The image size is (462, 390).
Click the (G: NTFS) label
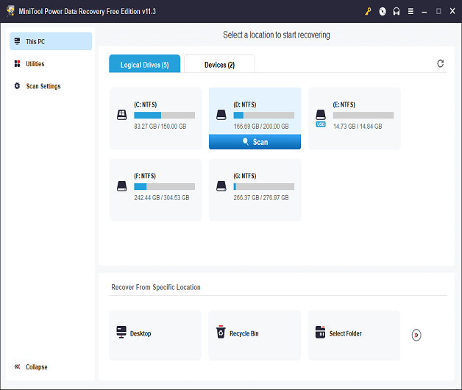pyautogui.click(x=245, y=176)
